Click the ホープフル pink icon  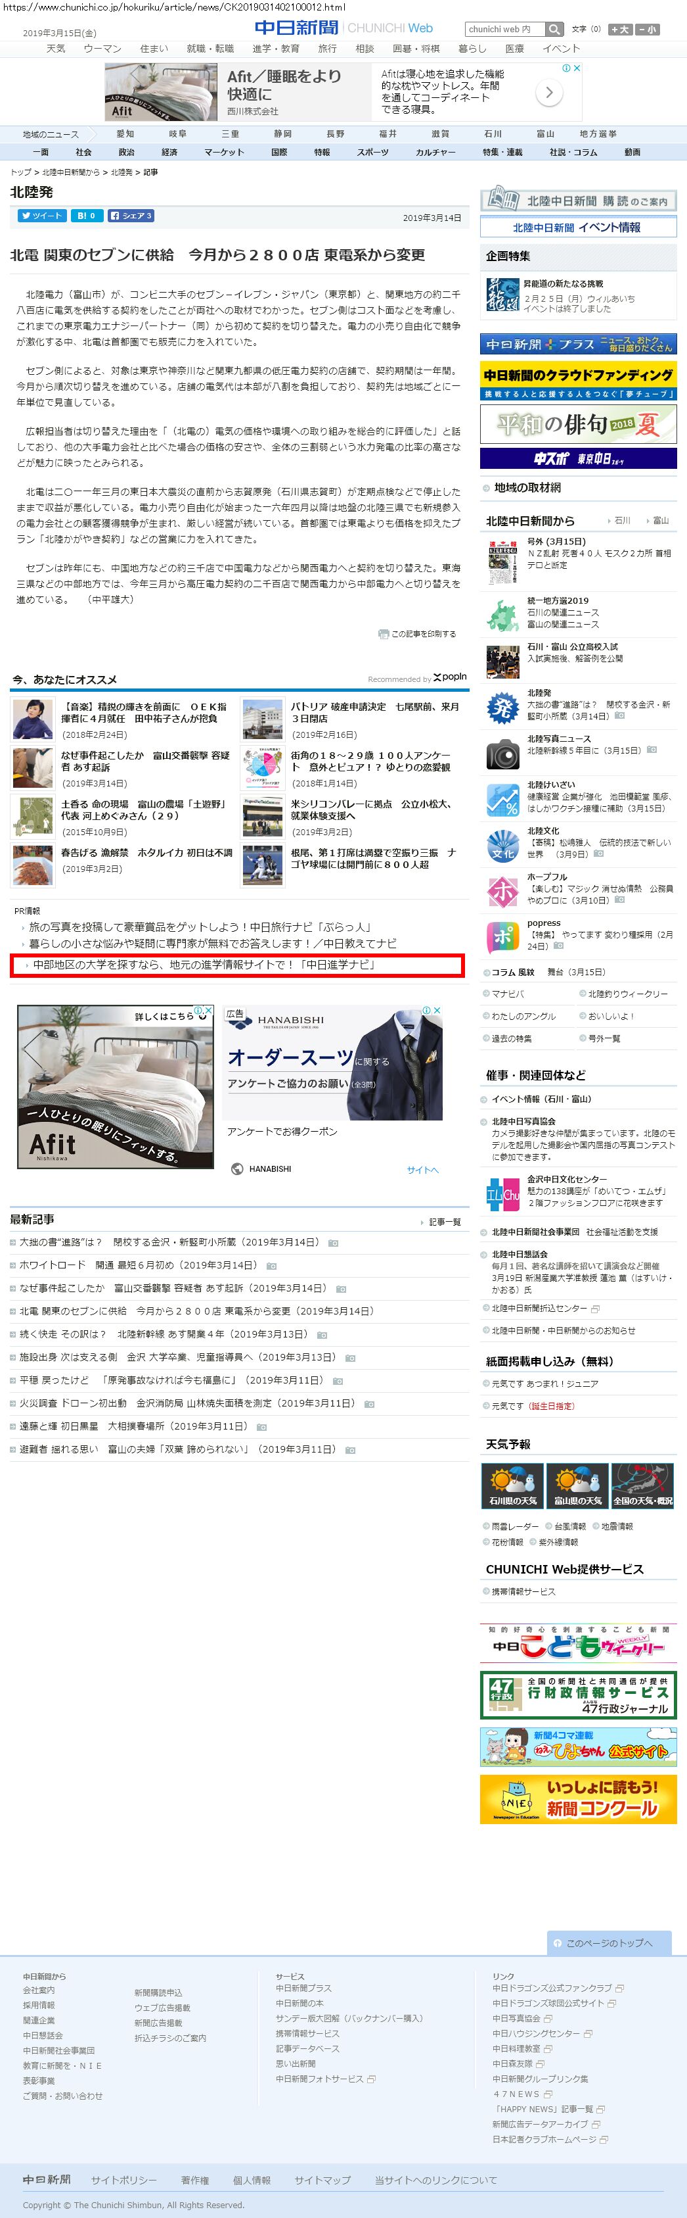tap(502, 892)
